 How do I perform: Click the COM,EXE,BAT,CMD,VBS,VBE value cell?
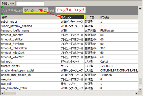click(119, 70)
